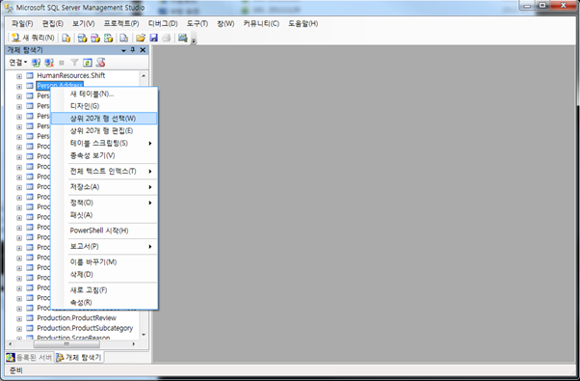This screenshot has height=381, width=580.
Task: Select the Production.ProductSubcategory table row
Action: click(x=85, y=328)
